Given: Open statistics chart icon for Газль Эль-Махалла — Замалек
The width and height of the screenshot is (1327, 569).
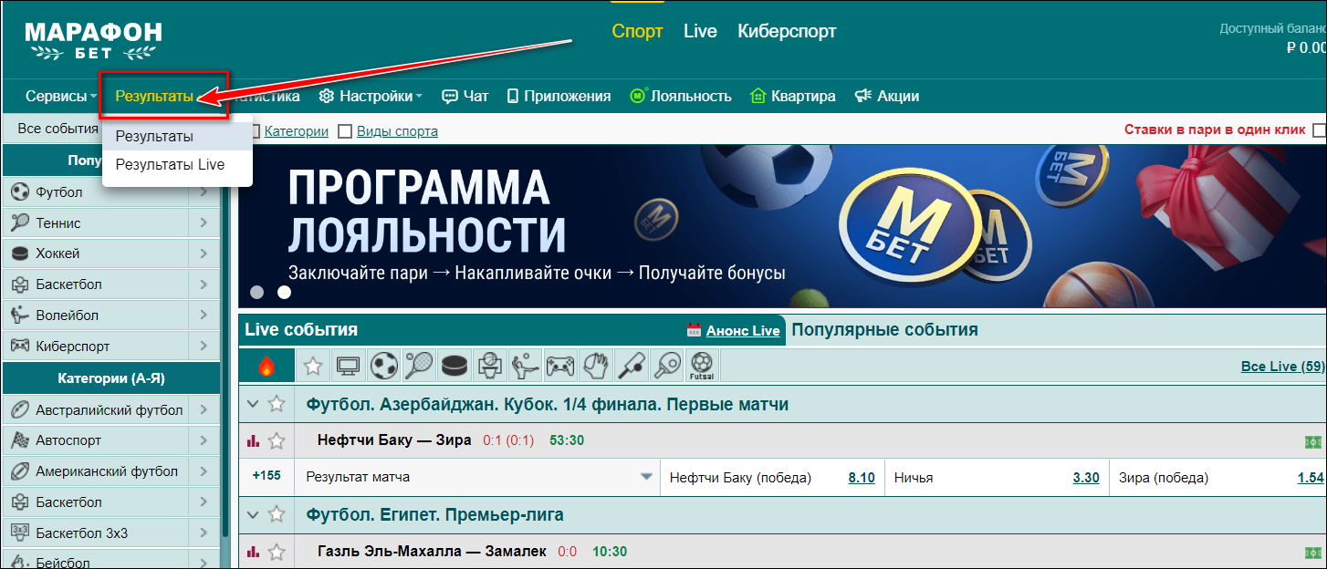Looking at the screenshot, I should [253, 552].
